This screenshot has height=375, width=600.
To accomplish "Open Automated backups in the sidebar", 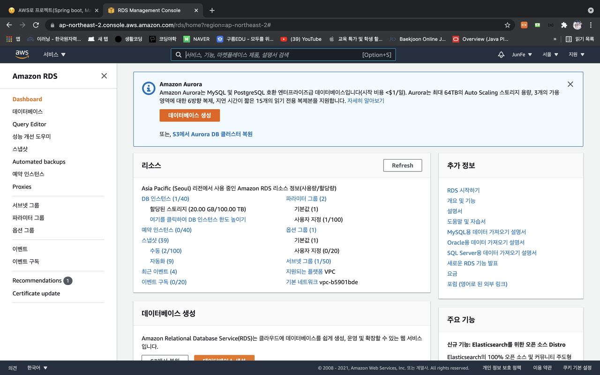I will [x=39, y=162].
